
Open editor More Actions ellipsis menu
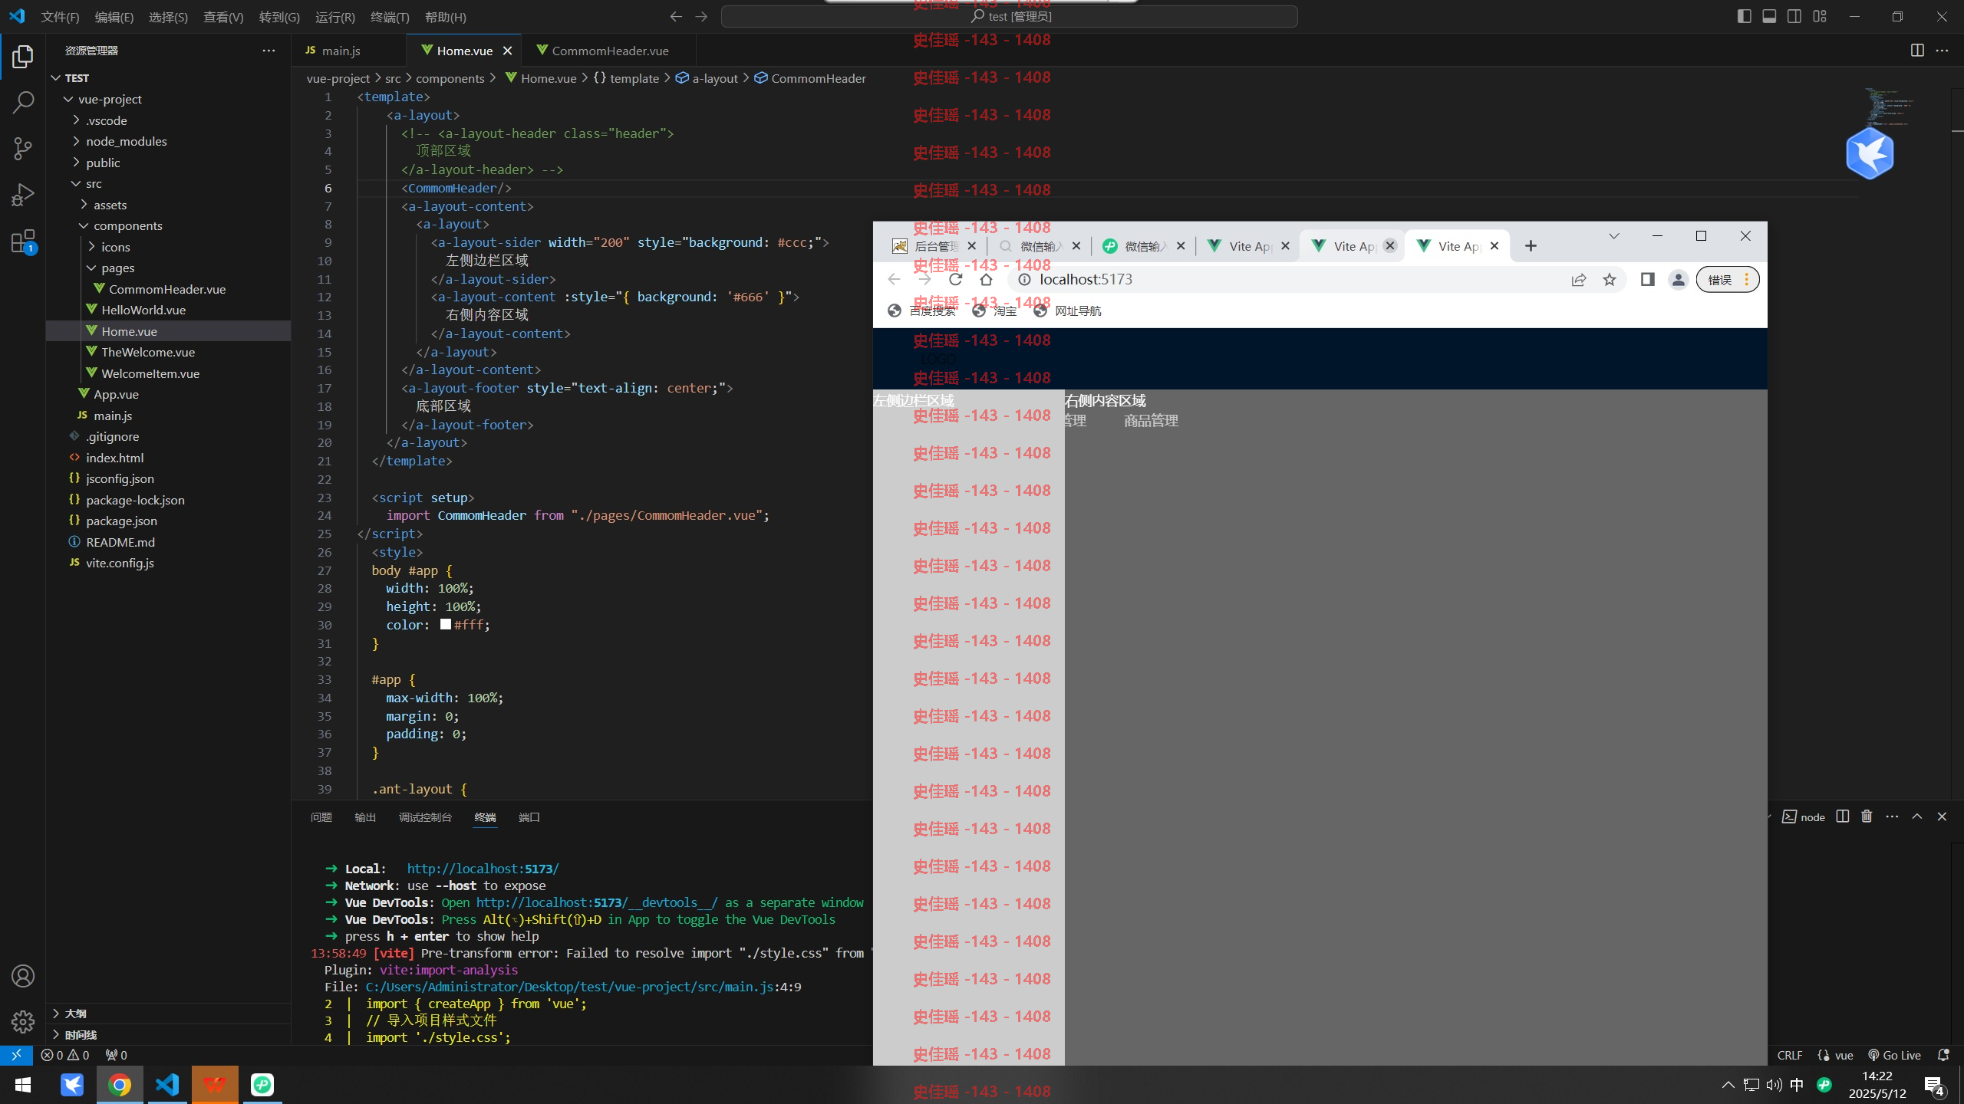click(1942, 51)
